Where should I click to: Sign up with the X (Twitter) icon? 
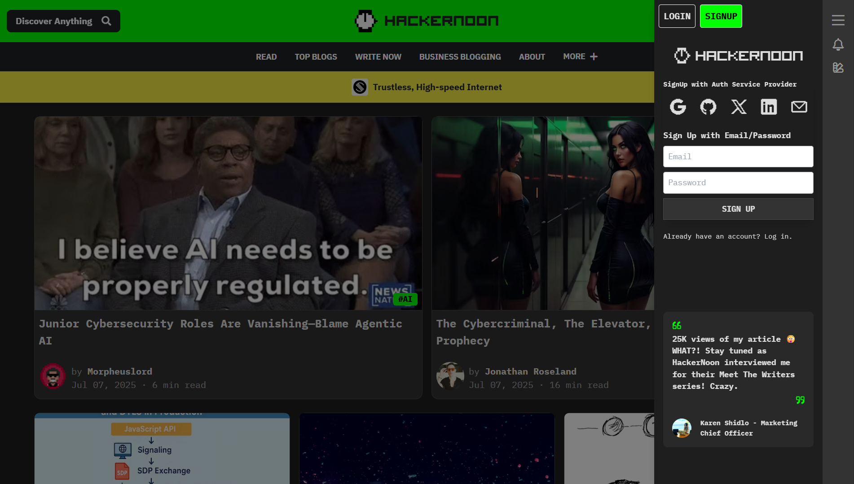[739, 107]
